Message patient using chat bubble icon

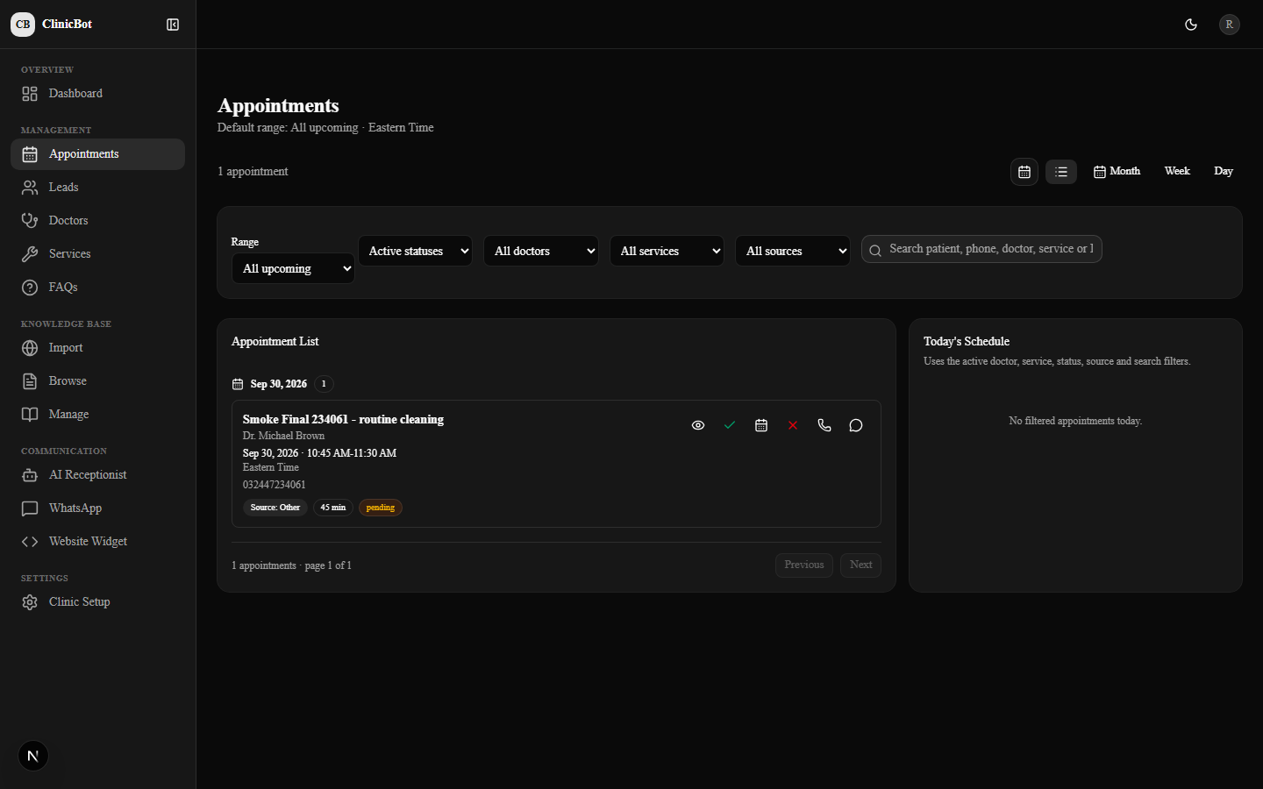(856, 425)
